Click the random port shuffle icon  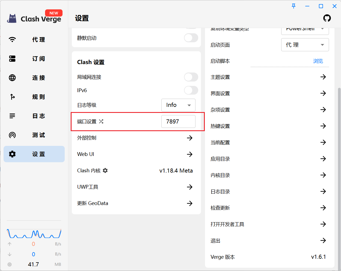coord(101,121)
